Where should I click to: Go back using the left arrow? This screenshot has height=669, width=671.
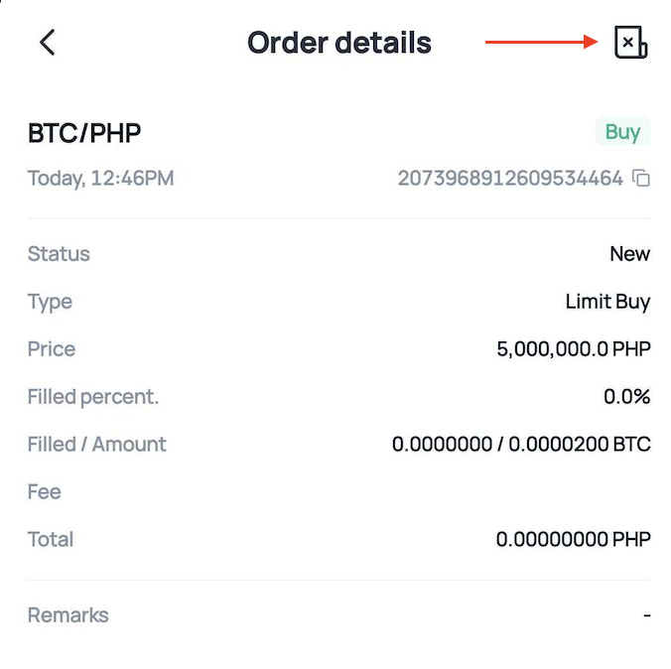tap(47, 43)
